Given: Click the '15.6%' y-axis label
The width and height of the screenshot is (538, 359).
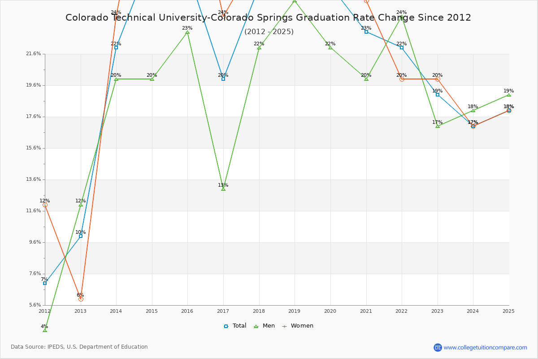Looking at the screenshot, I should (34, 148).
